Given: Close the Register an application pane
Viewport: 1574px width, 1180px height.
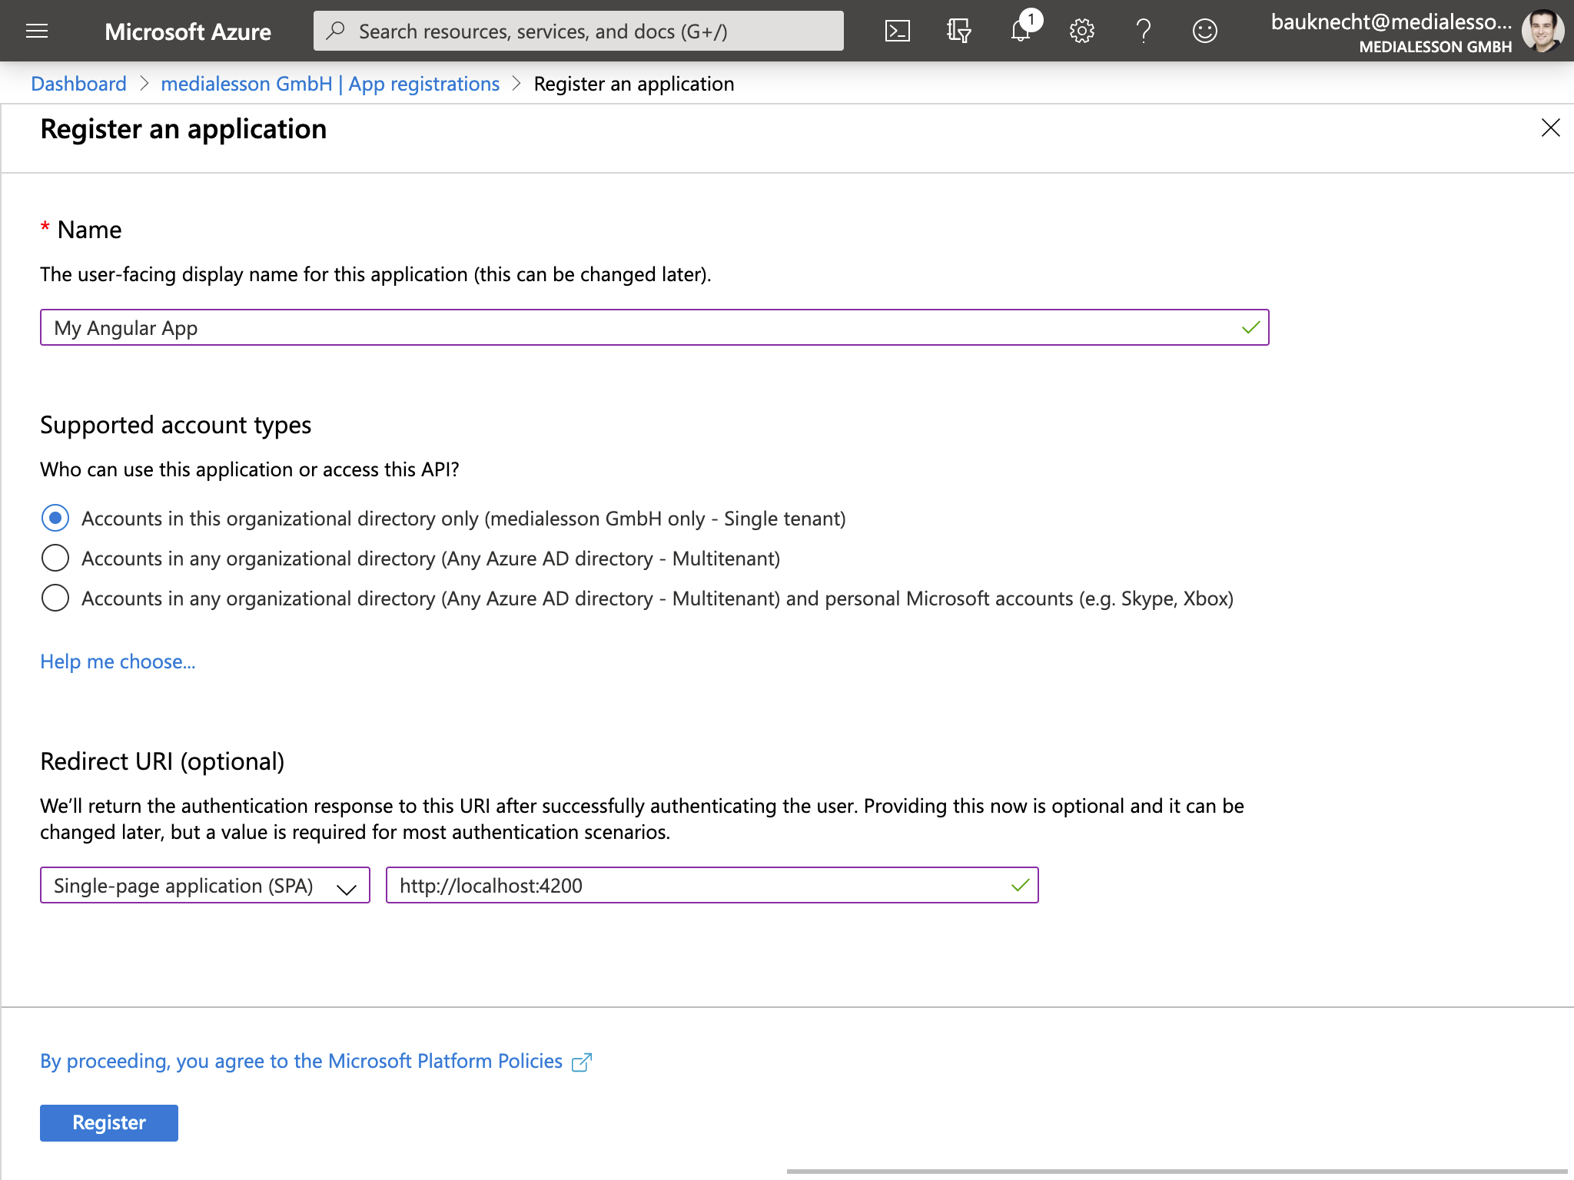Looking at the screenshot, I should 1550,128.
